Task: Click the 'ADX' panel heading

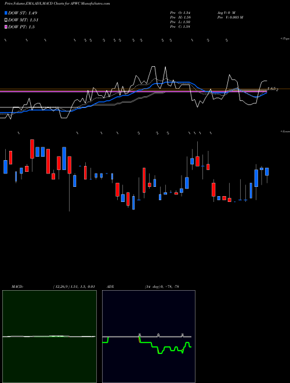Action: point(111,287)
